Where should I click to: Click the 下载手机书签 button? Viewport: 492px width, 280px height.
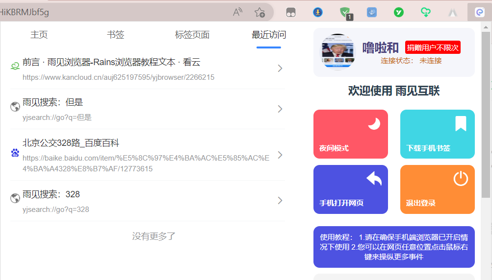coord(437,134)
